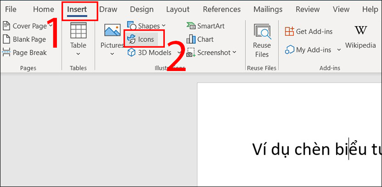
Task: Click the Table button label
Action: coord(78,45)
